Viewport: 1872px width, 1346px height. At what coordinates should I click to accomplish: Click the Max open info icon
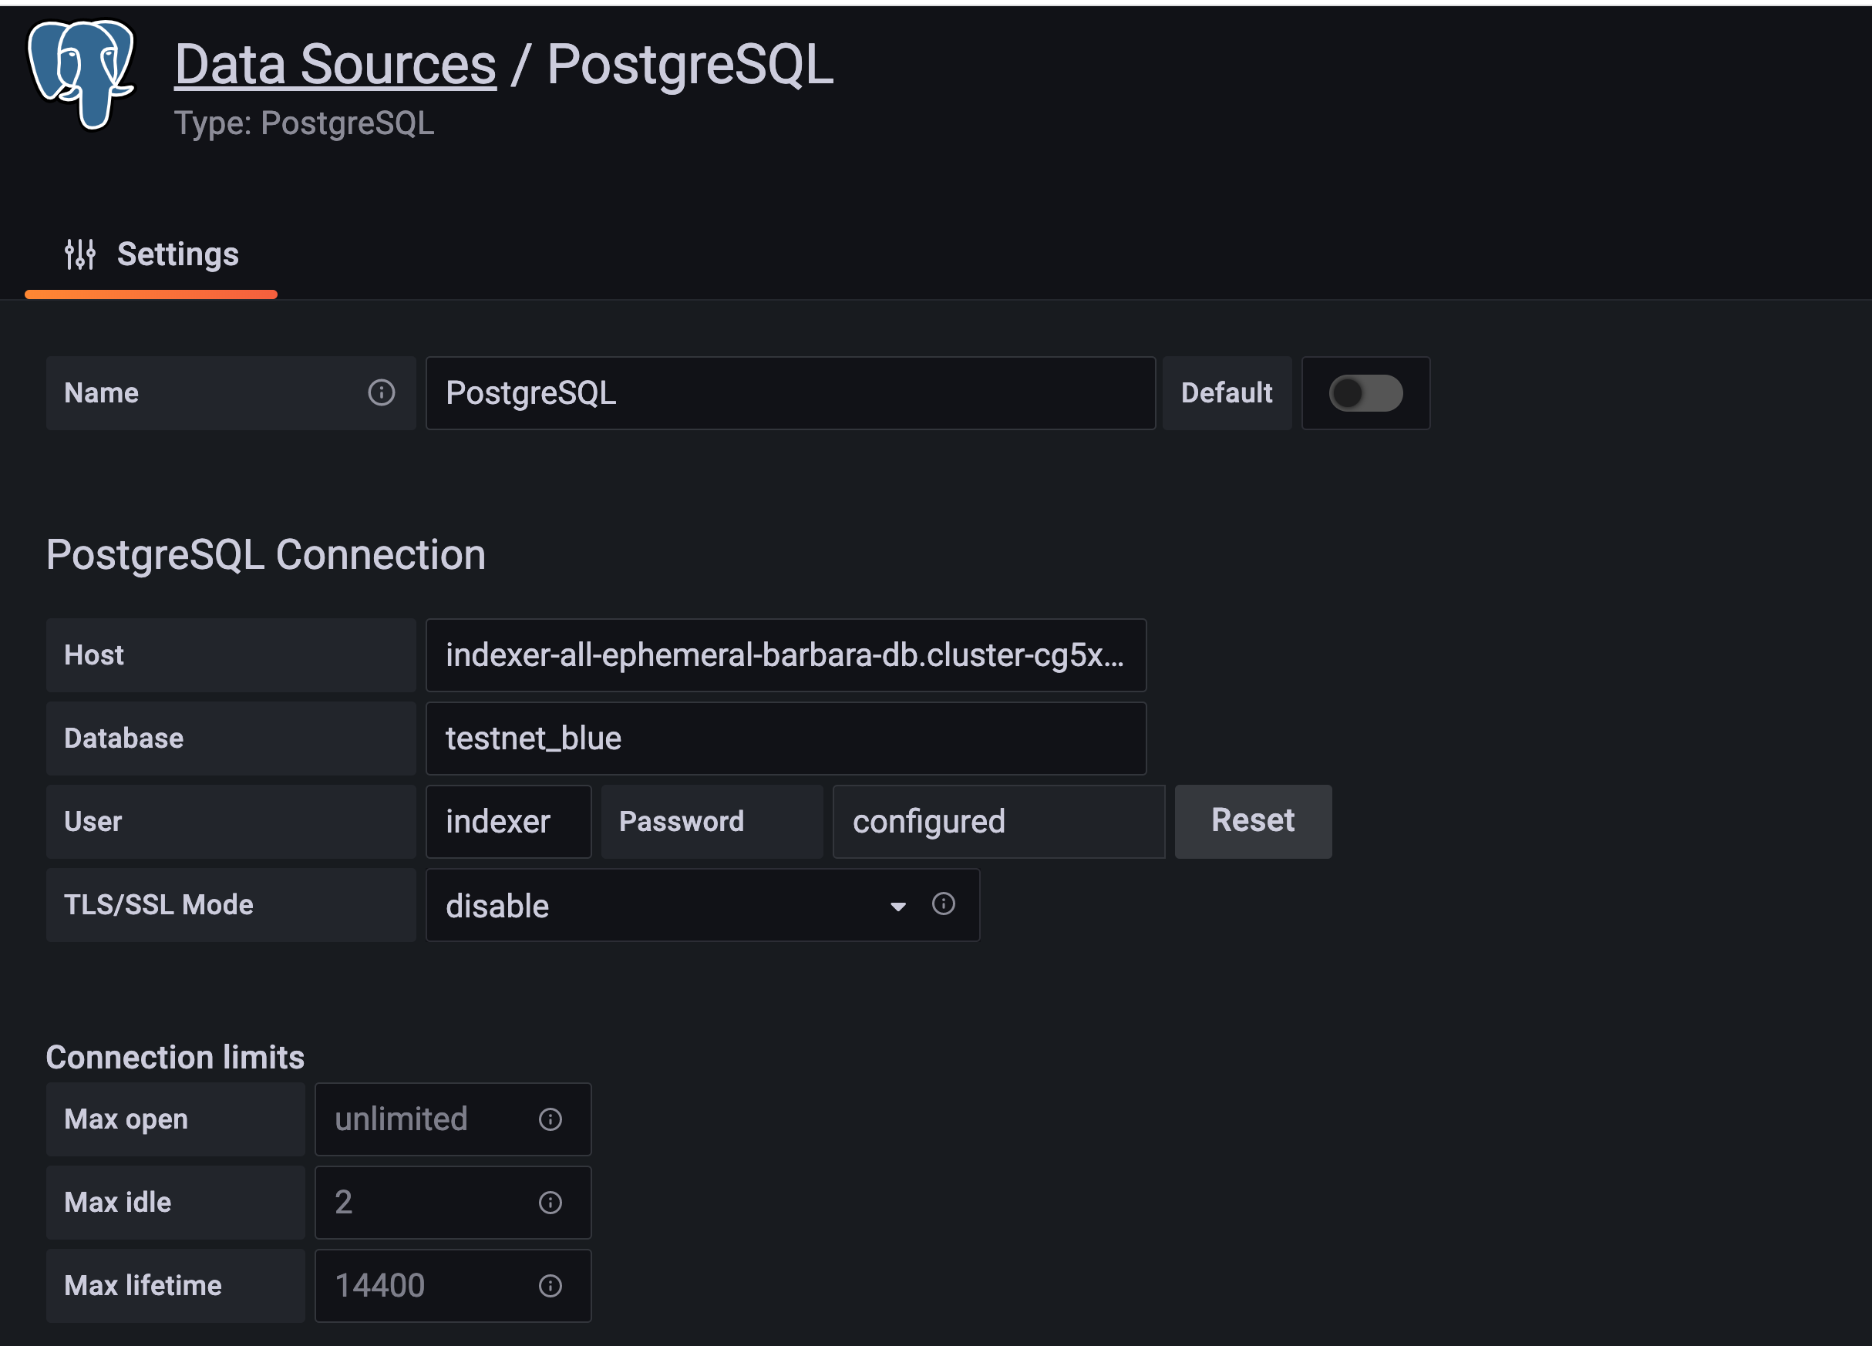(550, 1119)
